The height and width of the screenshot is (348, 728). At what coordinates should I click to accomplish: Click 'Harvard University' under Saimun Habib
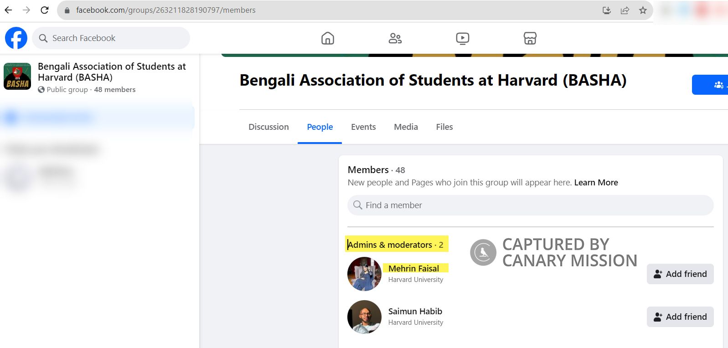point(416,322)
